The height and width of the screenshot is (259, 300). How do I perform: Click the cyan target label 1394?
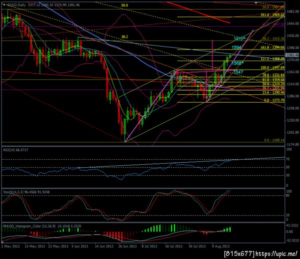pyautogui.click(x=236, y=48)
